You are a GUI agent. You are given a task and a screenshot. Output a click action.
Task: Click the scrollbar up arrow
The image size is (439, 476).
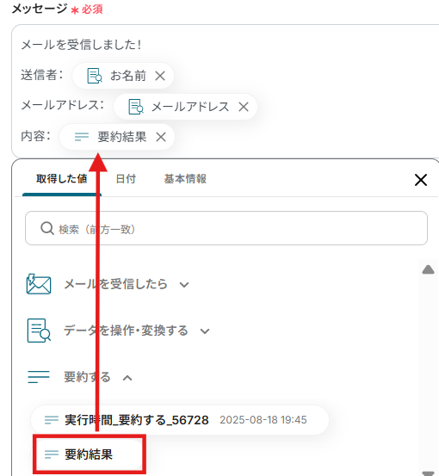(x=428, y=269)
